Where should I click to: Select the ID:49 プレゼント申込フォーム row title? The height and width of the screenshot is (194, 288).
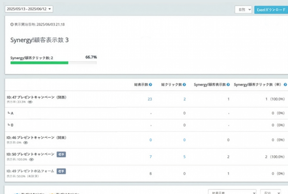tap(30, 171)
